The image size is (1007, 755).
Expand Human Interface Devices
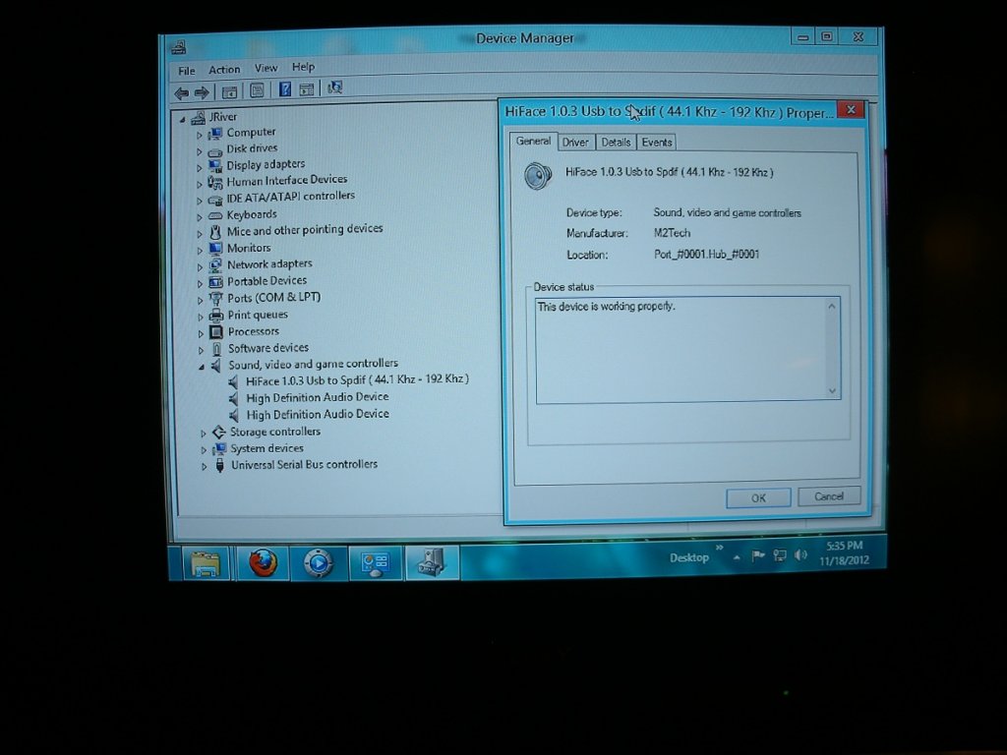coord(199,184)
